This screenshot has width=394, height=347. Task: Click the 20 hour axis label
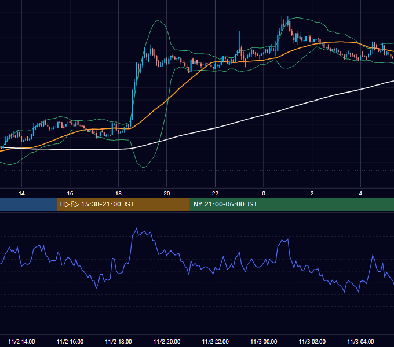tap(167, 194)
